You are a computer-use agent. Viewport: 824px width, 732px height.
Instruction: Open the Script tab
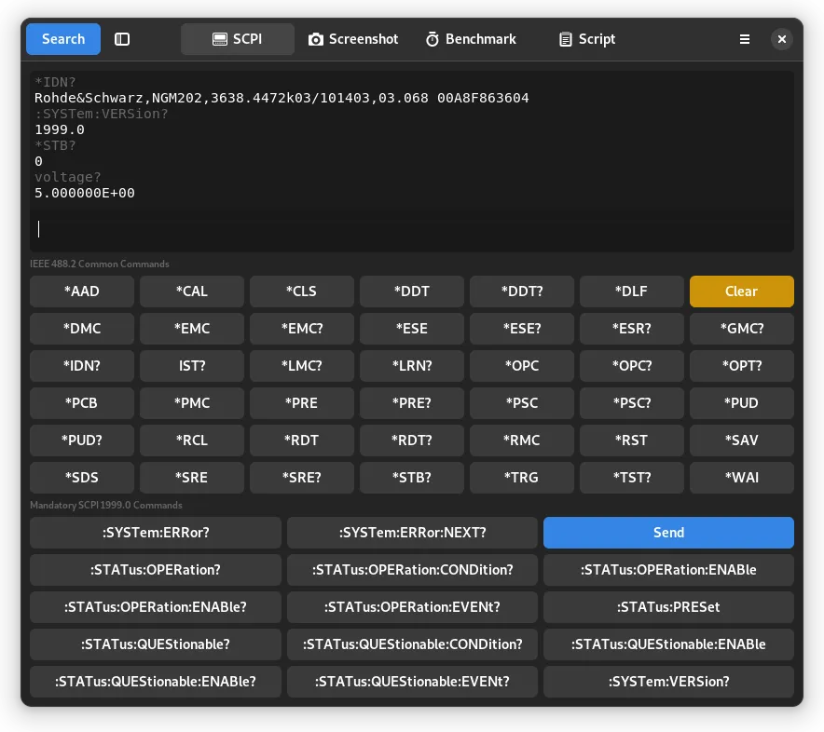pyautogui.click(x=587, y=39)
